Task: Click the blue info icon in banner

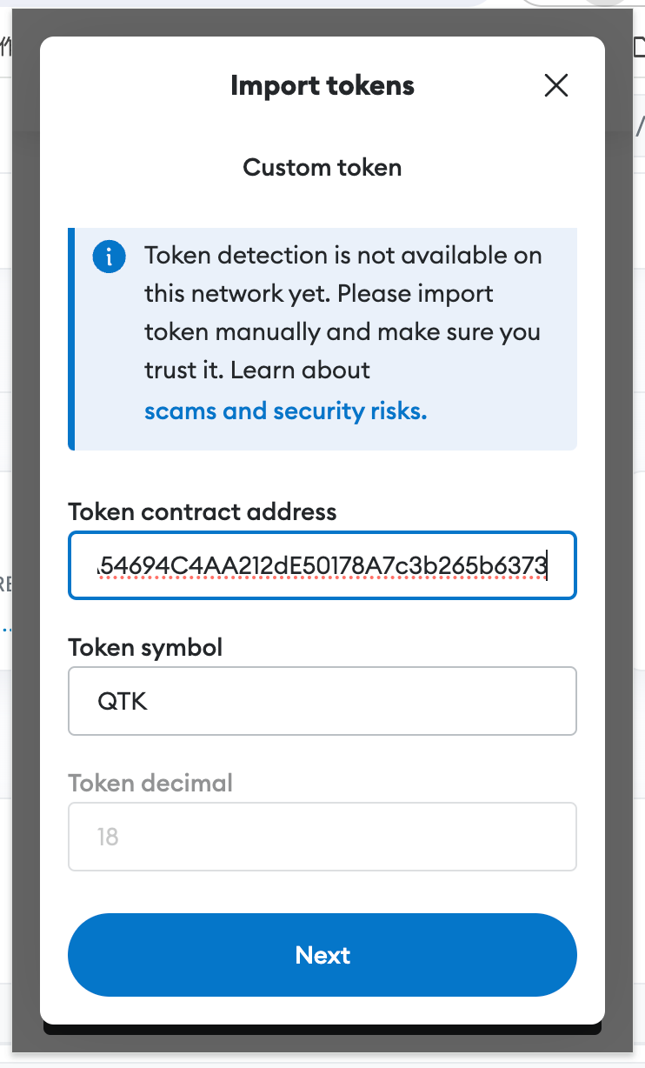Action: 110,257
